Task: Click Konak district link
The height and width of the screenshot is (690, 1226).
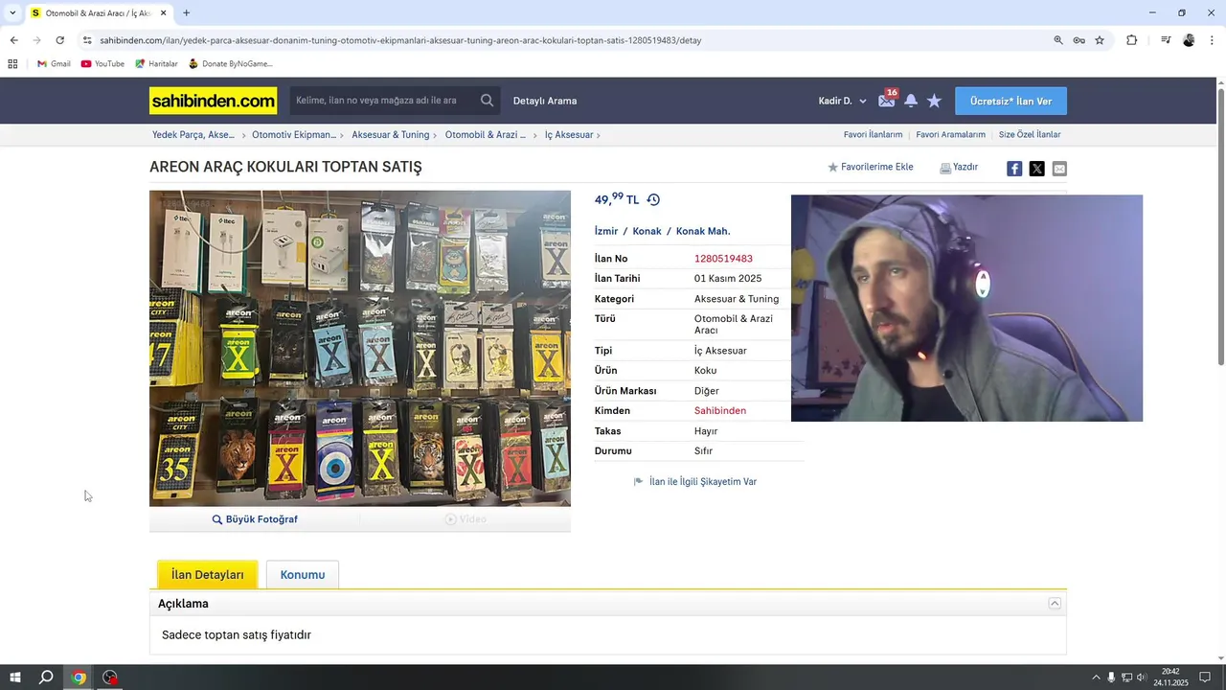Action: pos(647,231)
